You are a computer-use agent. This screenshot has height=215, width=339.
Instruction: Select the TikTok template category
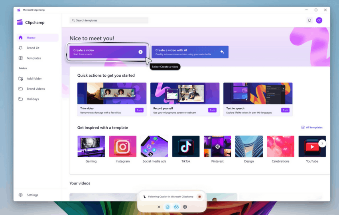[186, 147]
